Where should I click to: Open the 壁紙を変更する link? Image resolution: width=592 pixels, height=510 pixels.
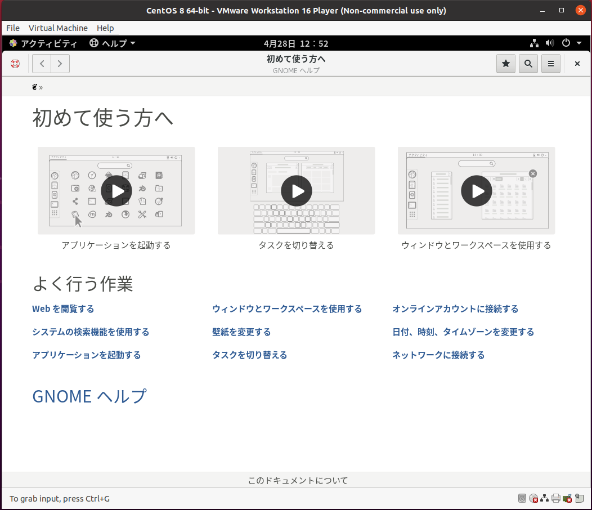pos(241,332)
